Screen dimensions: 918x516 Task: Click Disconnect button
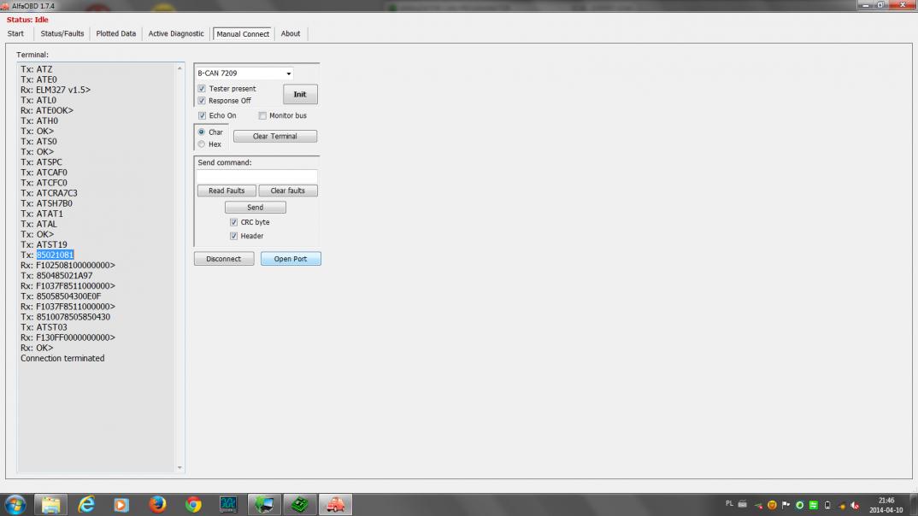coord(224,259)
